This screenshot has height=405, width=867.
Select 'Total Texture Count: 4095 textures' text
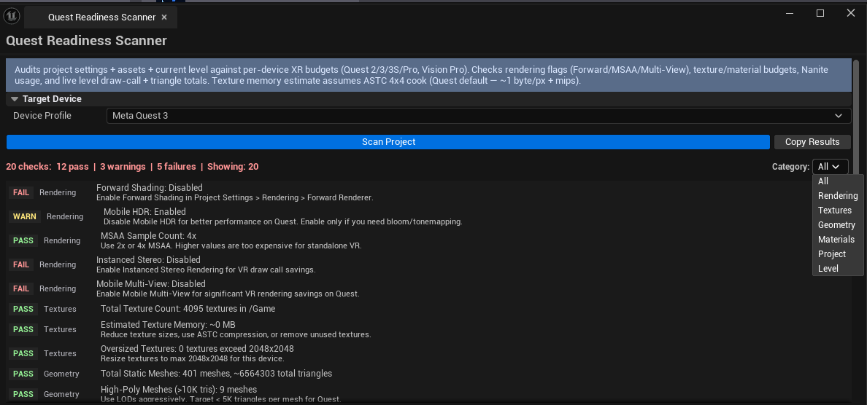pyautogui.click(x=170, y=309)
